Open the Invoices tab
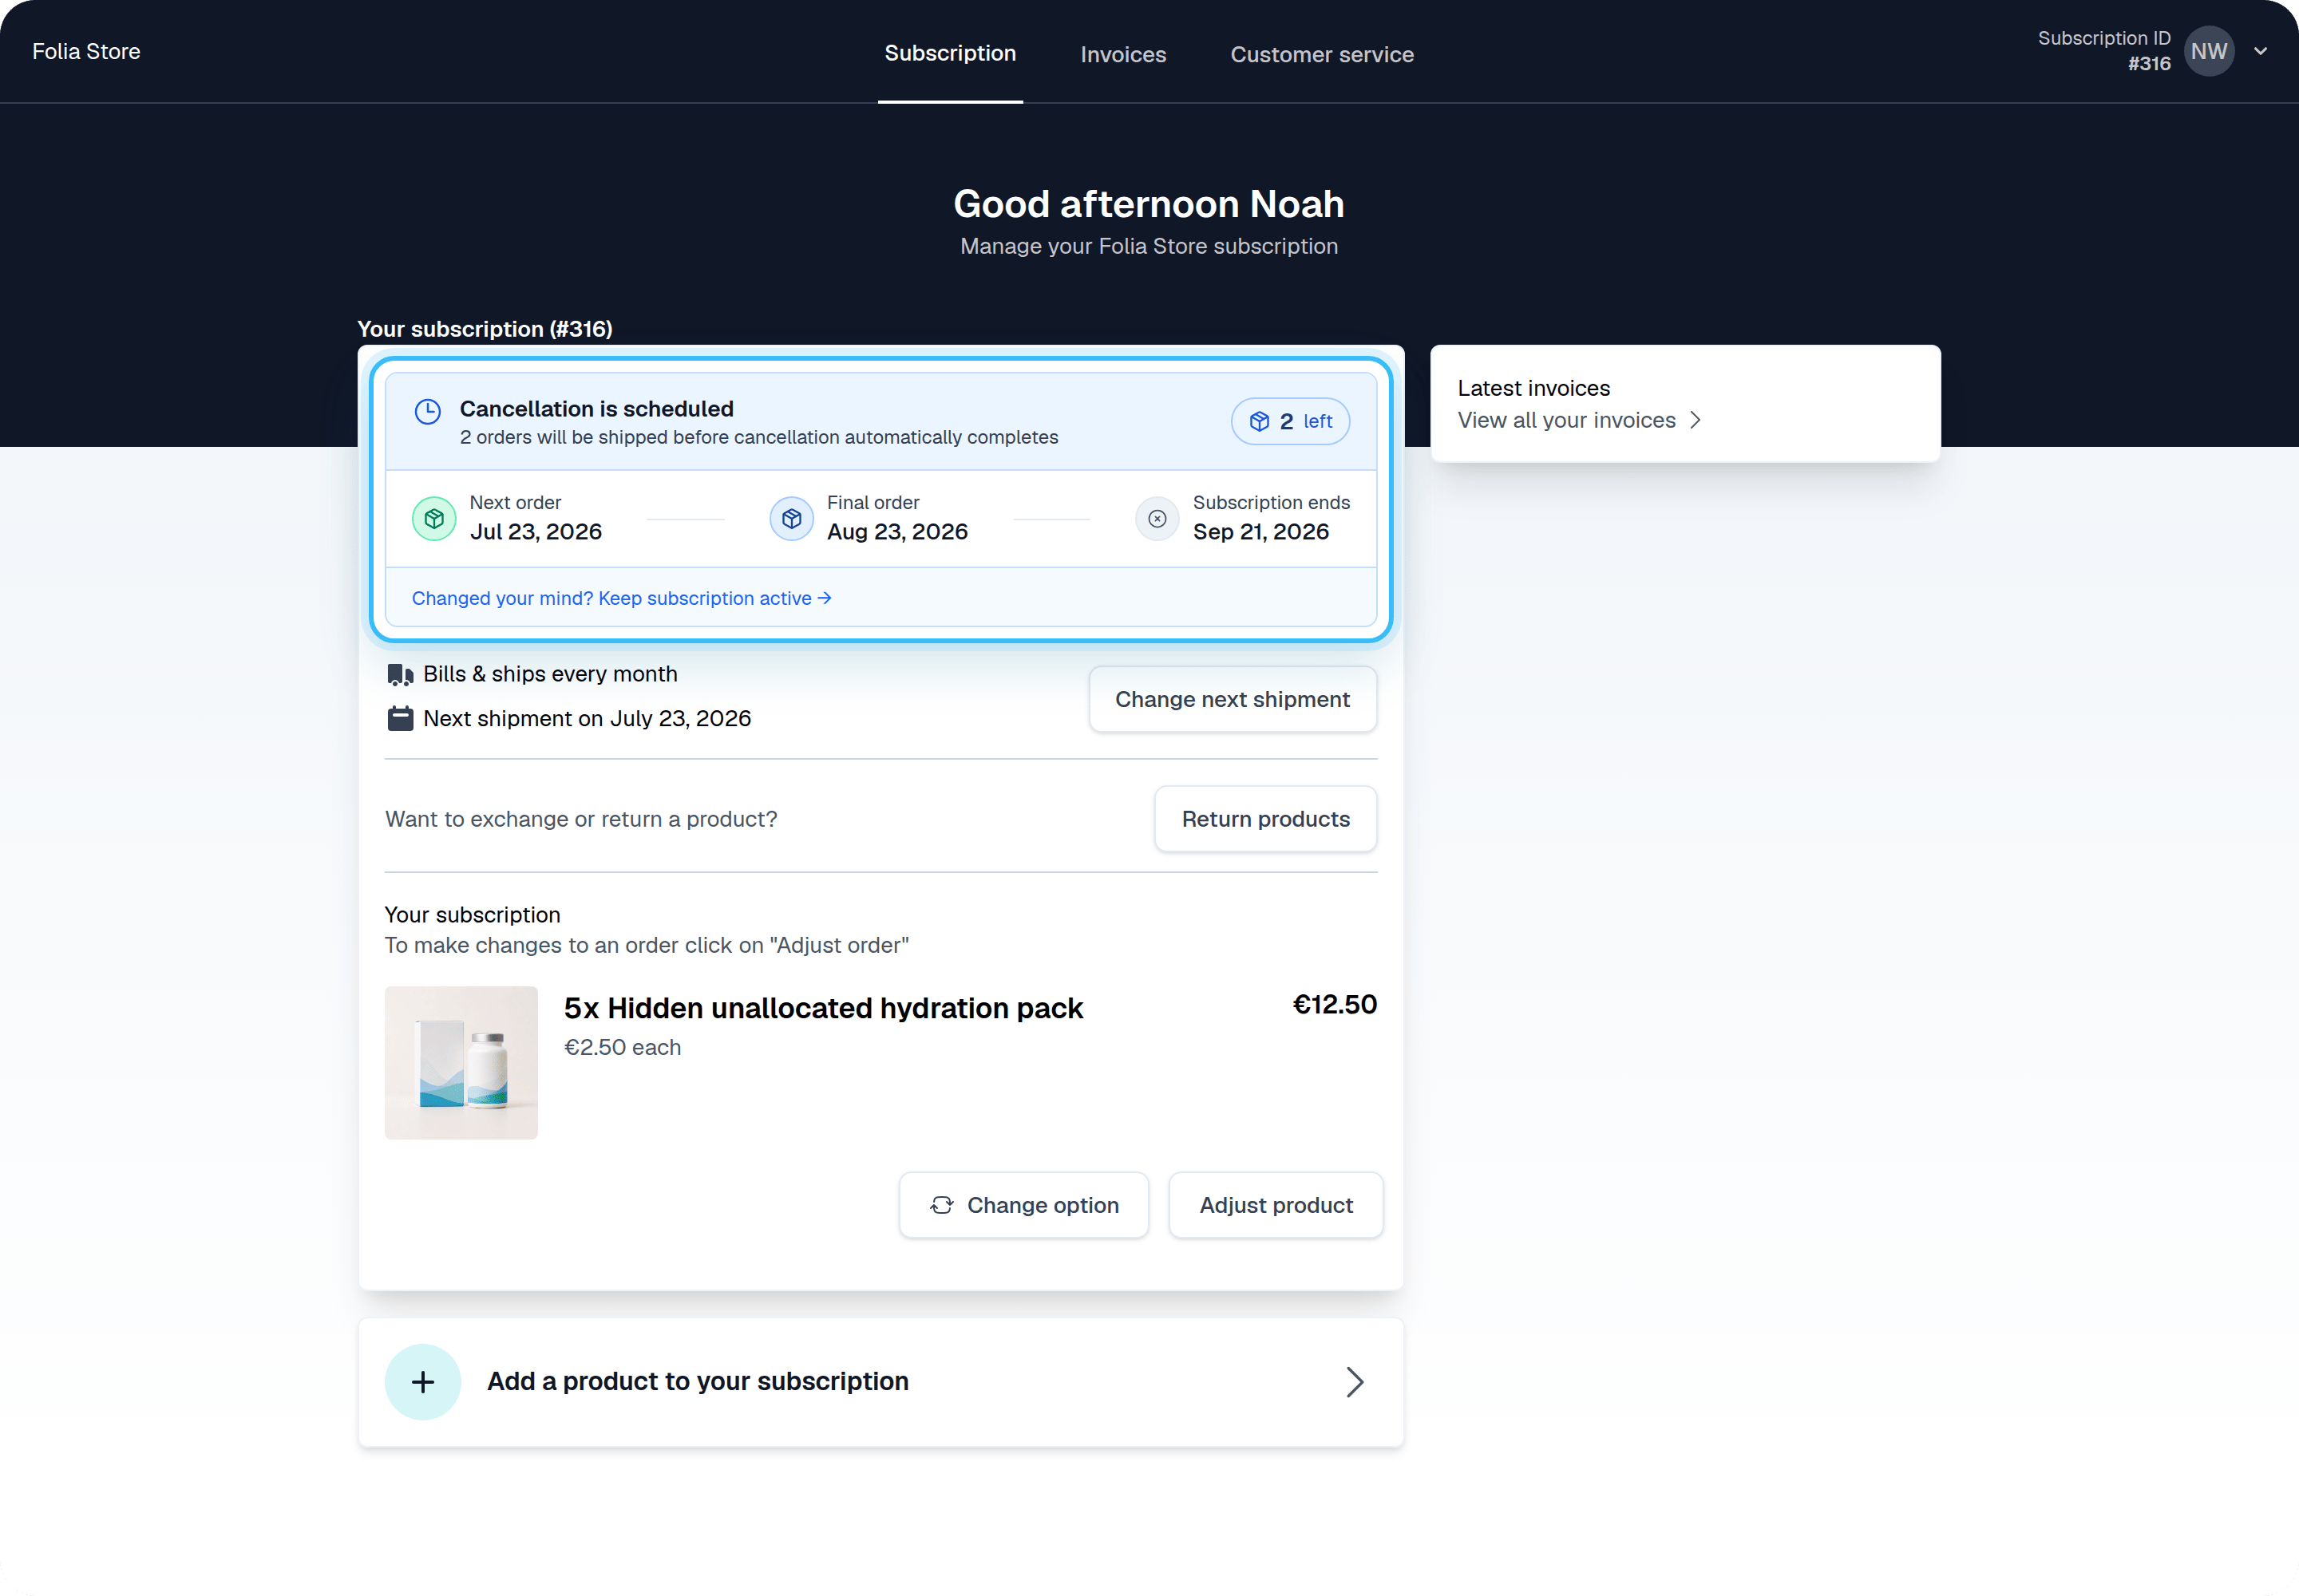 (1122, 55)
